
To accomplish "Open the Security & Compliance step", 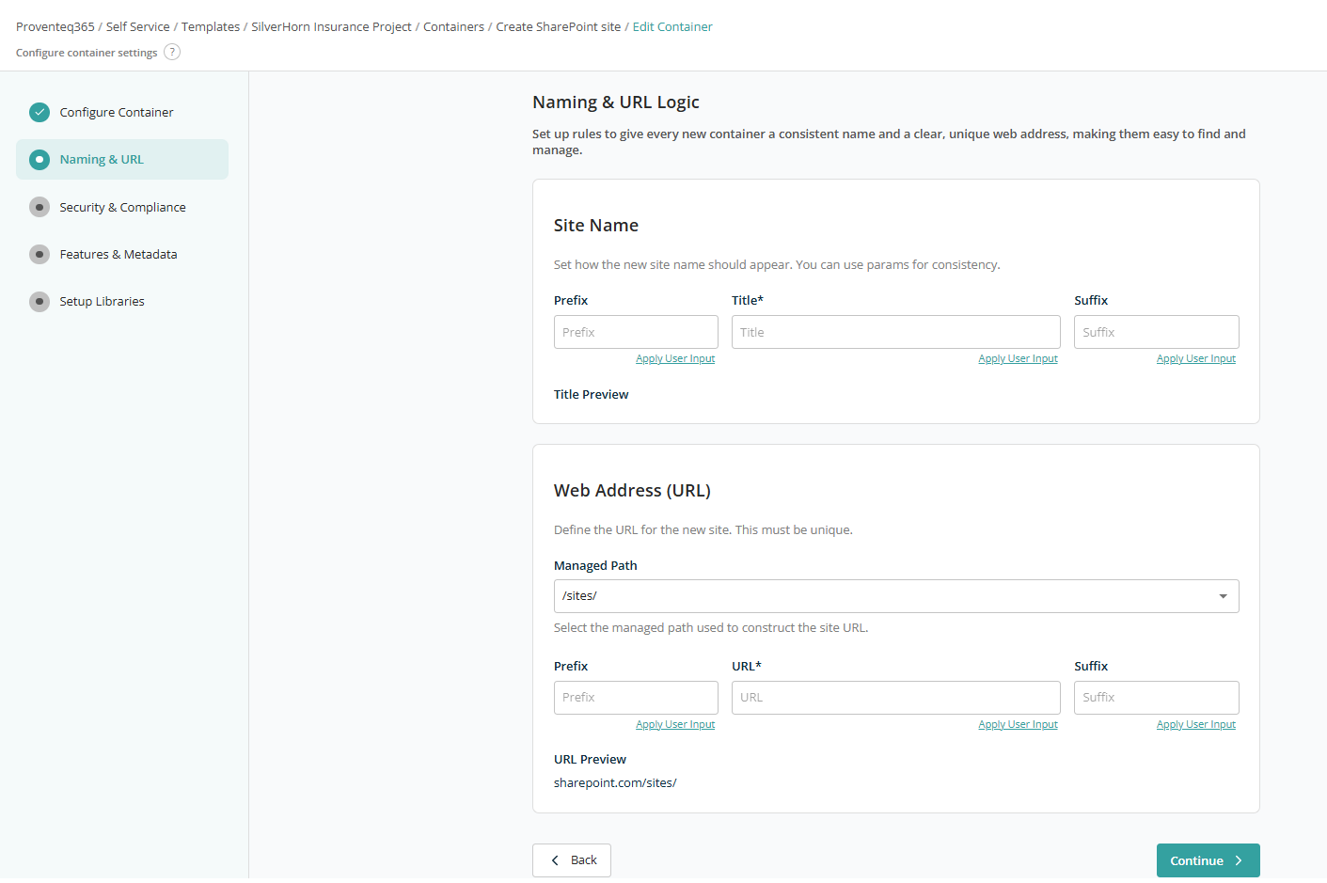I will pyautogui.click(x=122, y=207).
